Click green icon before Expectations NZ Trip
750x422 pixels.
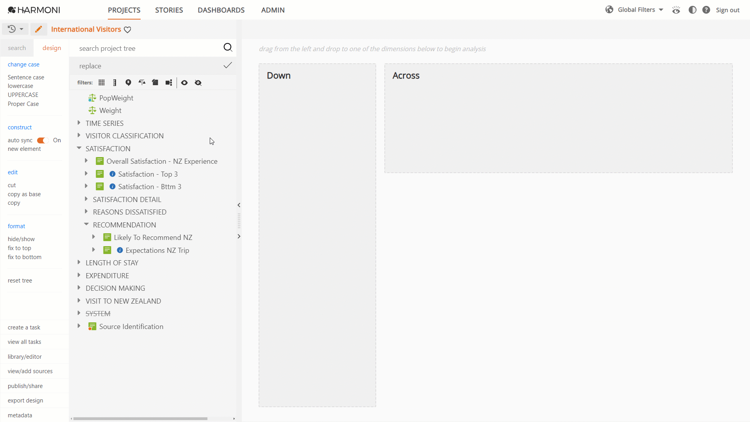[x=107, y=250]
